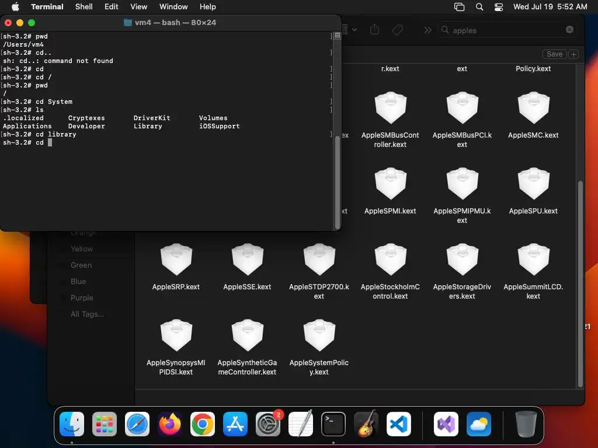This screenshot has height=448, width=598.
Task: Open Firefox from the Dock
Action: coord(170,424)
